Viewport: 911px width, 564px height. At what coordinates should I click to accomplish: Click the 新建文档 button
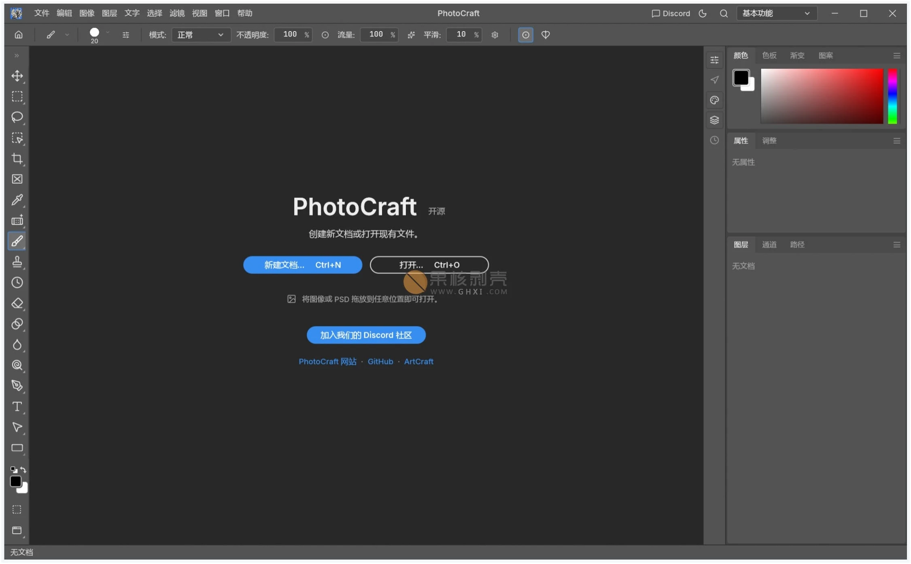point(303,265)
